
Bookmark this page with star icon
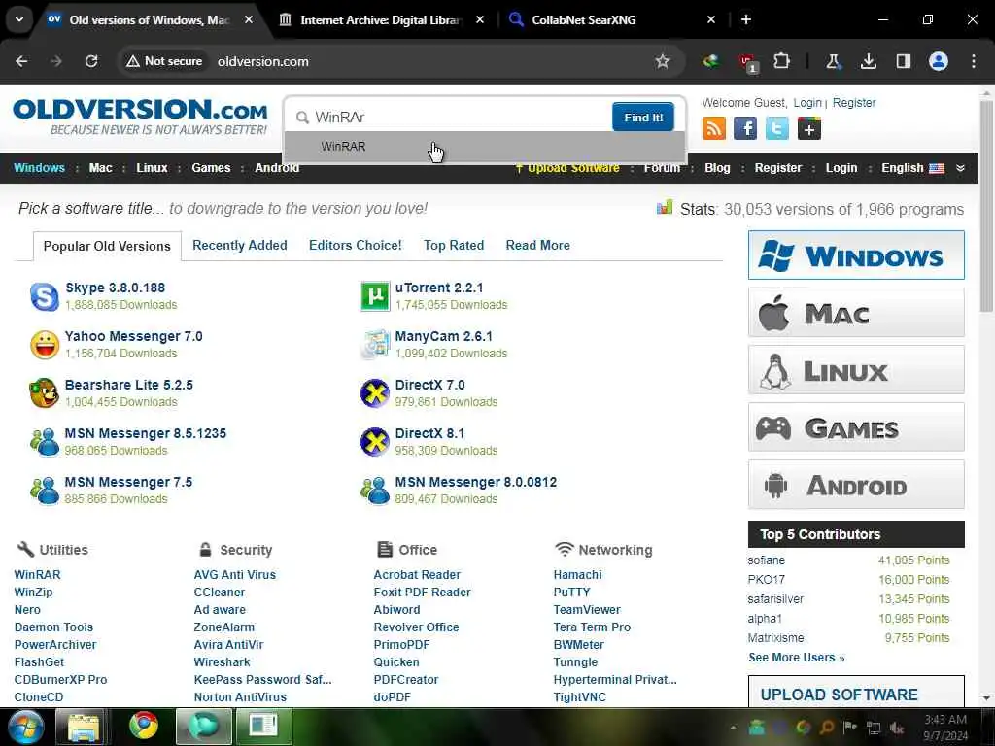point(663,61)
